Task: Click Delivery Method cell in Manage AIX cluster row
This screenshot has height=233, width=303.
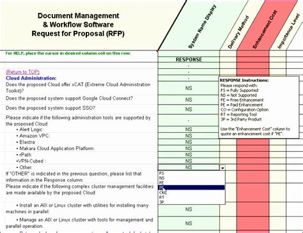Action: coord(228,223)
